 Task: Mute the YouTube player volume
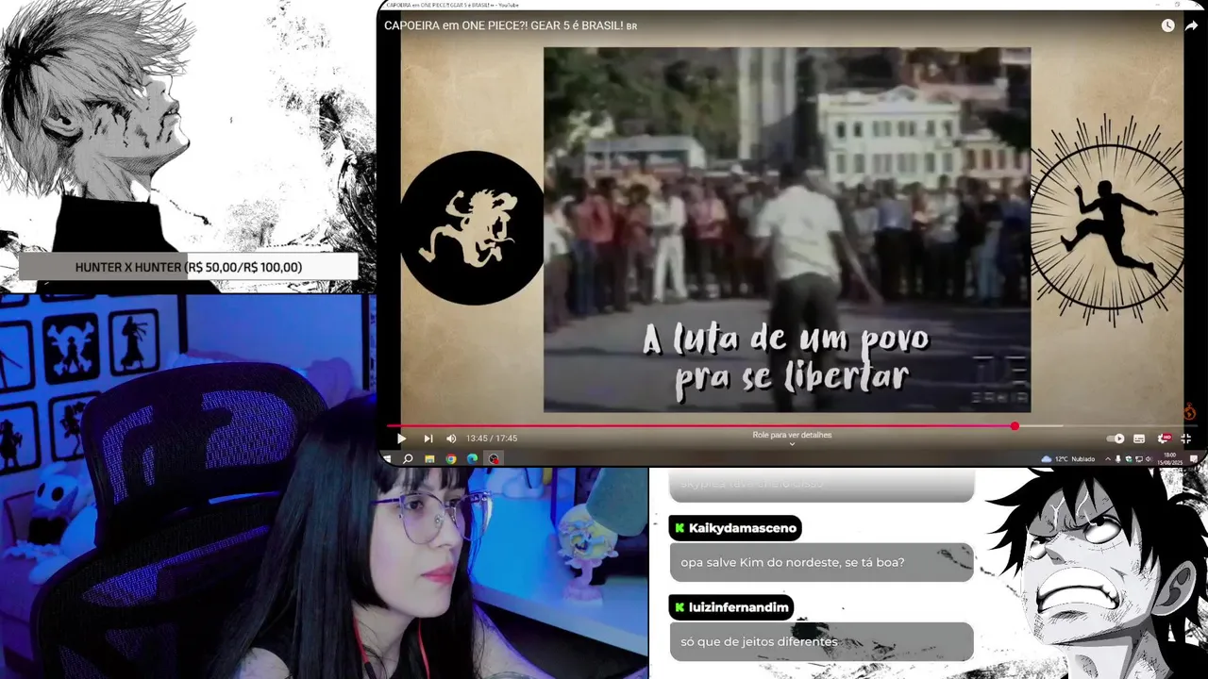(x=451, y=439)
